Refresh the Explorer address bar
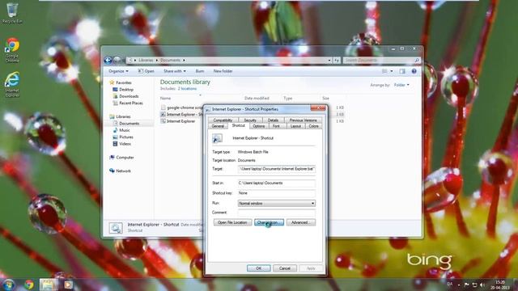Viewport: 518px width, 291px height. coord(337,60)
